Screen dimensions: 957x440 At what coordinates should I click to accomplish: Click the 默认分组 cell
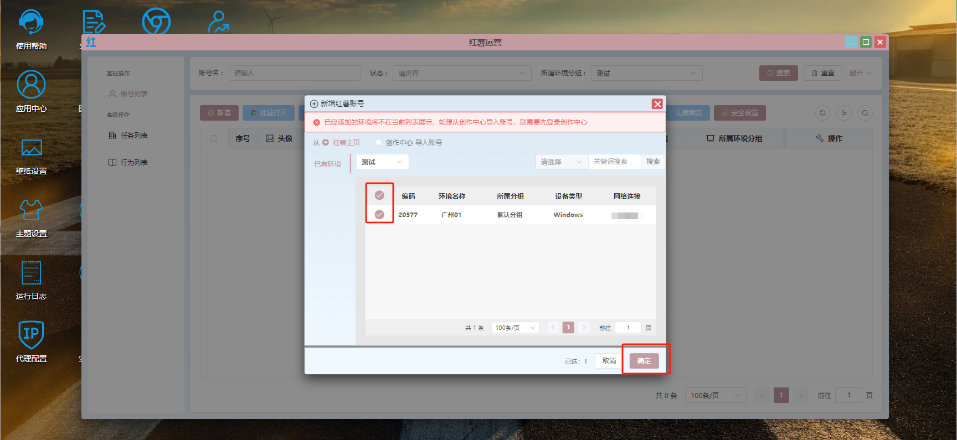510,215
